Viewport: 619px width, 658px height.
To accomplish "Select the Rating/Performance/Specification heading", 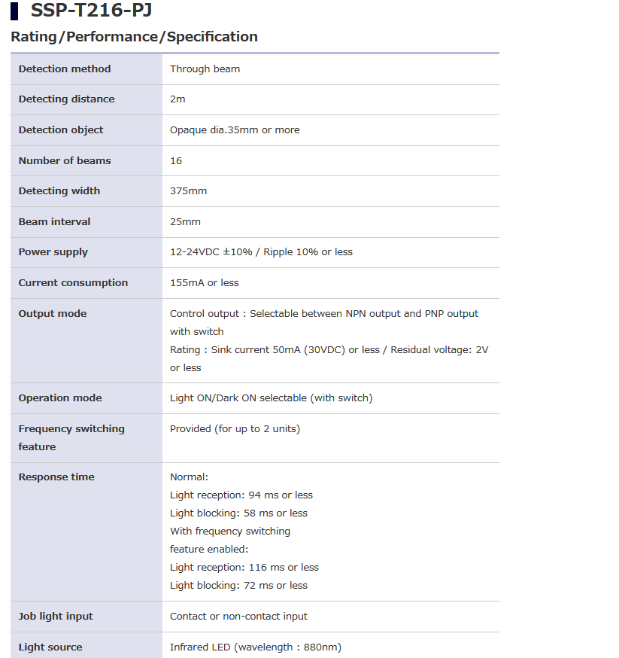I will point(134,37).
